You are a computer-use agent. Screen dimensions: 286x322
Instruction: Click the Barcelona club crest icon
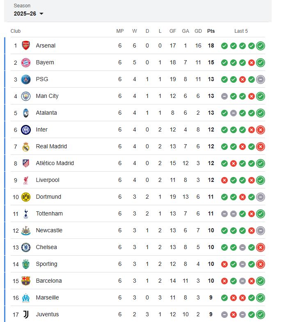pyautogui.click(x=26, y=281)
